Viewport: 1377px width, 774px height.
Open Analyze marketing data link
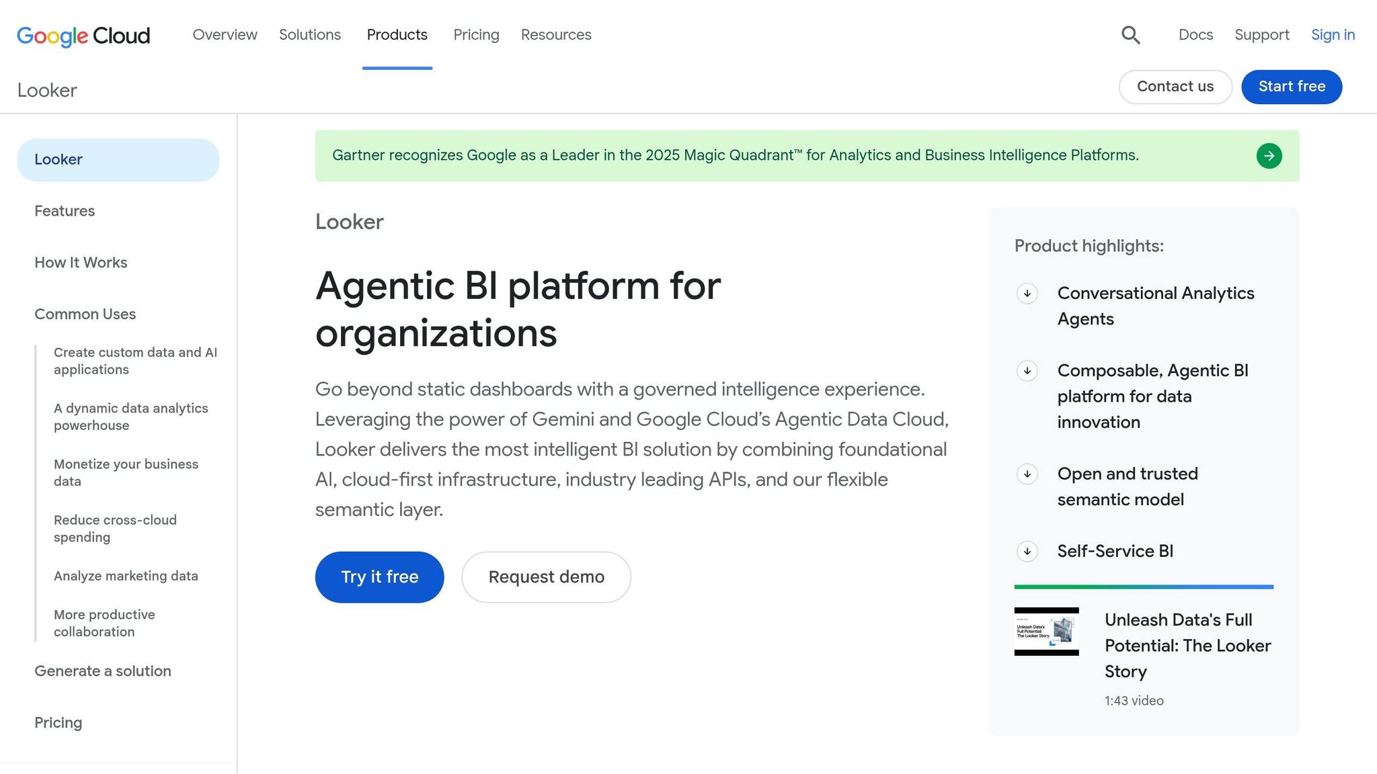pyautogui.click(x=126, y=576)
